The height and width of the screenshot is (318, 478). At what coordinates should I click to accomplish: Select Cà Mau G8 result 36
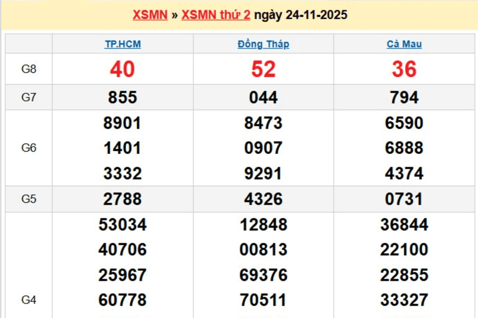404,69
